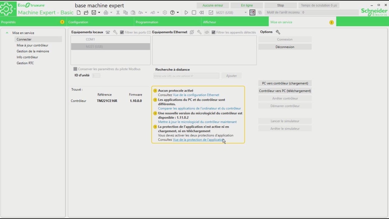Click the new project icon
Image resolution: width=389 pixels, height=219 pixels.
[79, 12]
